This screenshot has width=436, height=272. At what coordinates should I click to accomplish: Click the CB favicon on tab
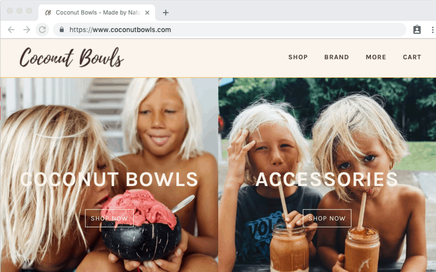coord(48,13)
